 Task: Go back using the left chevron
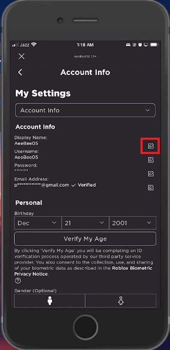[x=20, y=72]
